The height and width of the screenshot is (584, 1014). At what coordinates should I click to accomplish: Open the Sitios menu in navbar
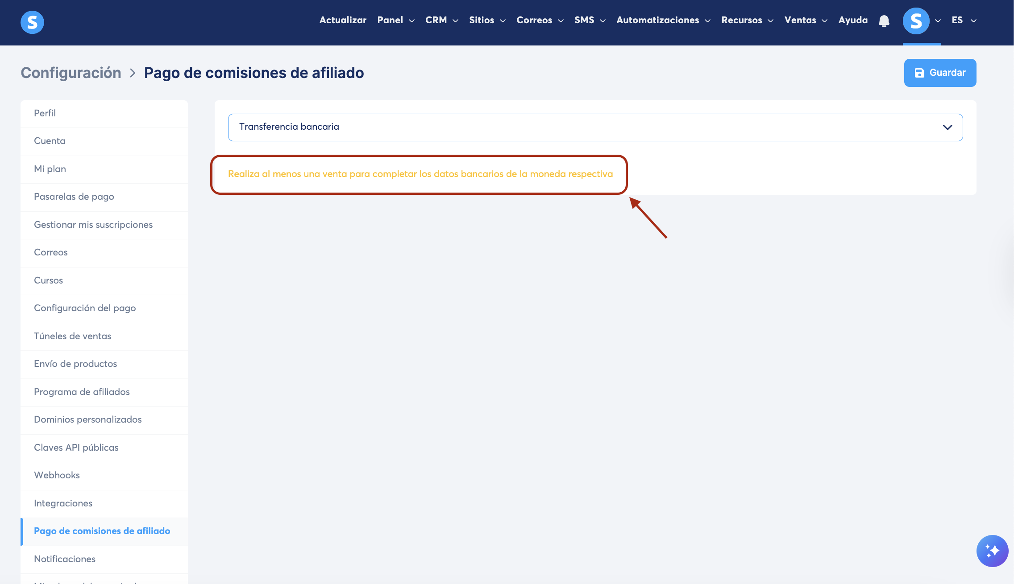pyautogui.click(x=487, y=20)
